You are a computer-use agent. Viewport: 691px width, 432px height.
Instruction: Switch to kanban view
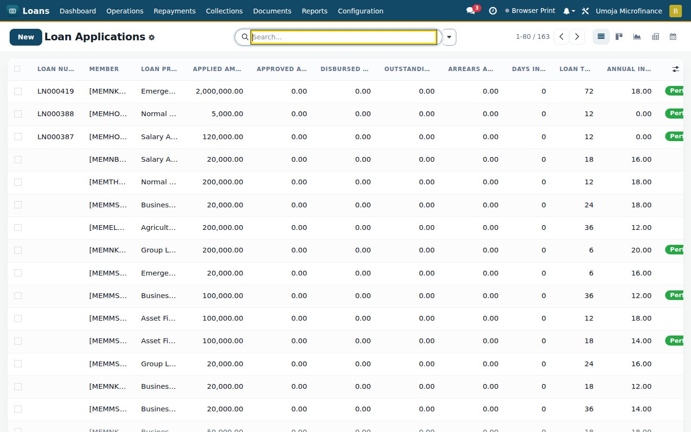[619, 37]
